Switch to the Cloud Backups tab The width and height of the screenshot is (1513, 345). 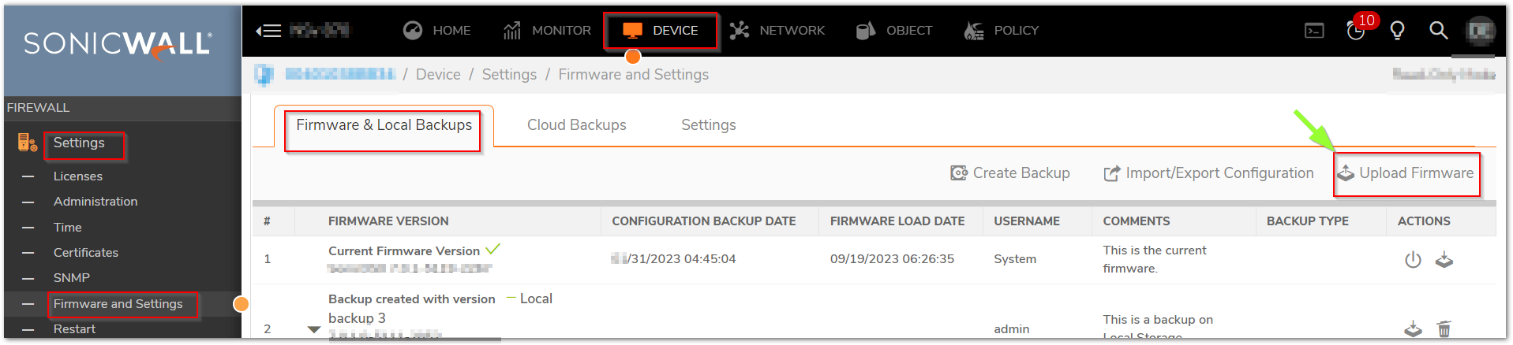[x=576, y=125]
